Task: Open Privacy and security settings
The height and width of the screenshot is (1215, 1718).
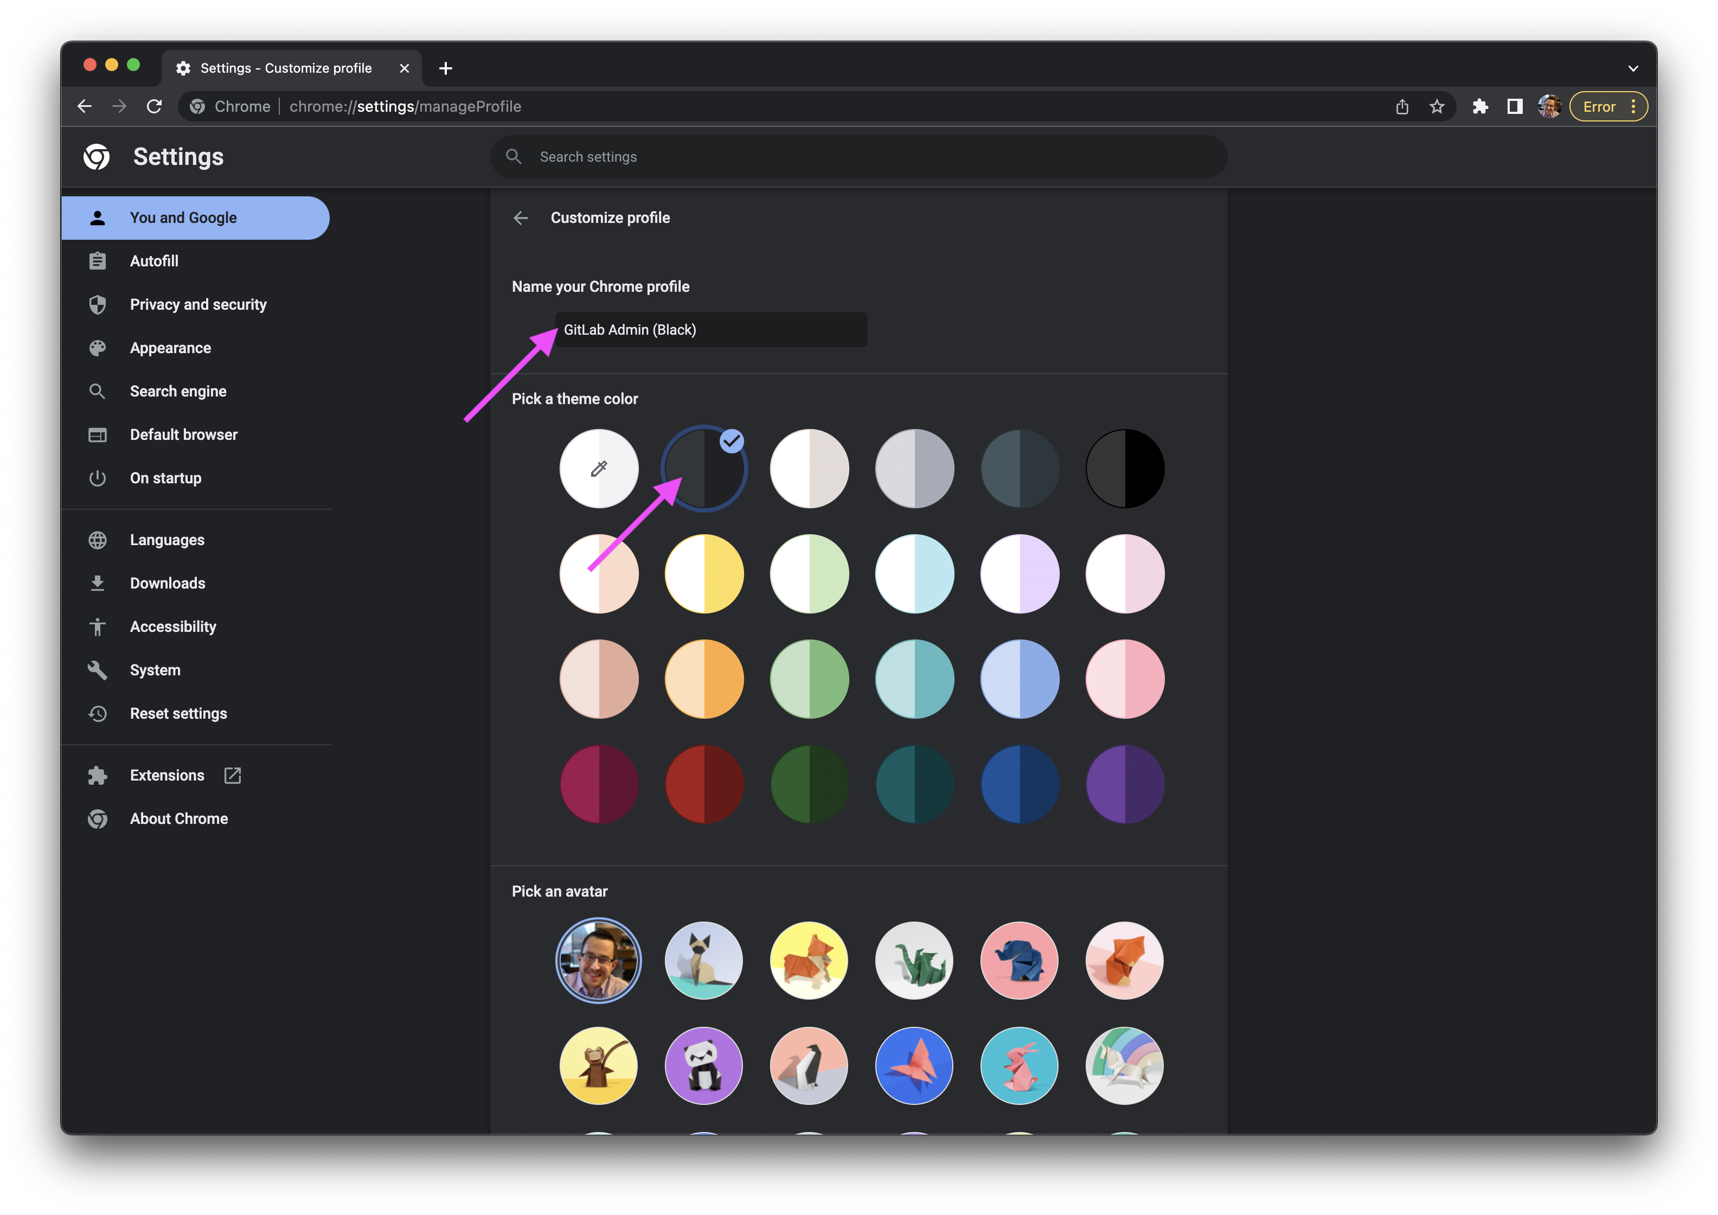Action: point(197,305)
